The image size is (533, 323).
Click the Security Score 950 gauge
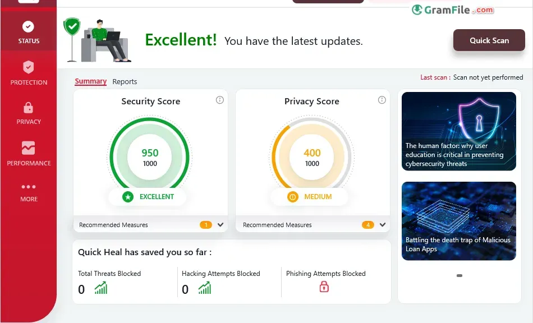click(150, 157)
